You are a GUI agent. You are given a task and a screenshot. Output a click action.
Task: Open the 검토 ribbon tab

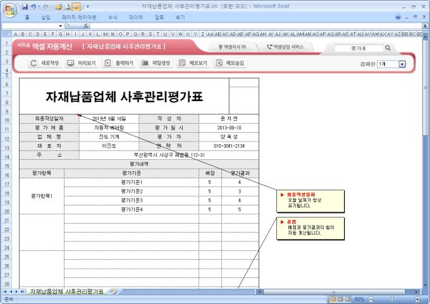[159, 18]
